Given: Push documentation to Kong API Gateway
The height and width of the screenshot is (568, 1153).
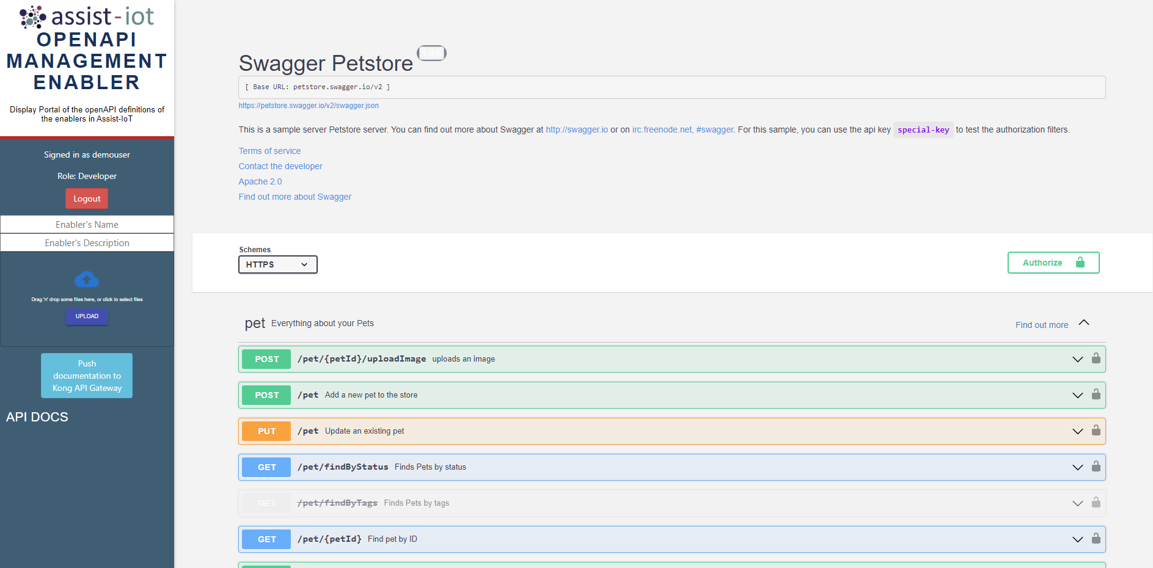Looking at the screenshot, I should coord(87,376).
